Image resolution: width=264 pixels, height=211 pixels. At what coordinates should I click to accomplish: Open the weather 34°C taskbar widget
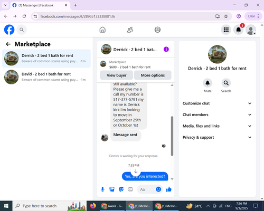[x=194, y=206]
